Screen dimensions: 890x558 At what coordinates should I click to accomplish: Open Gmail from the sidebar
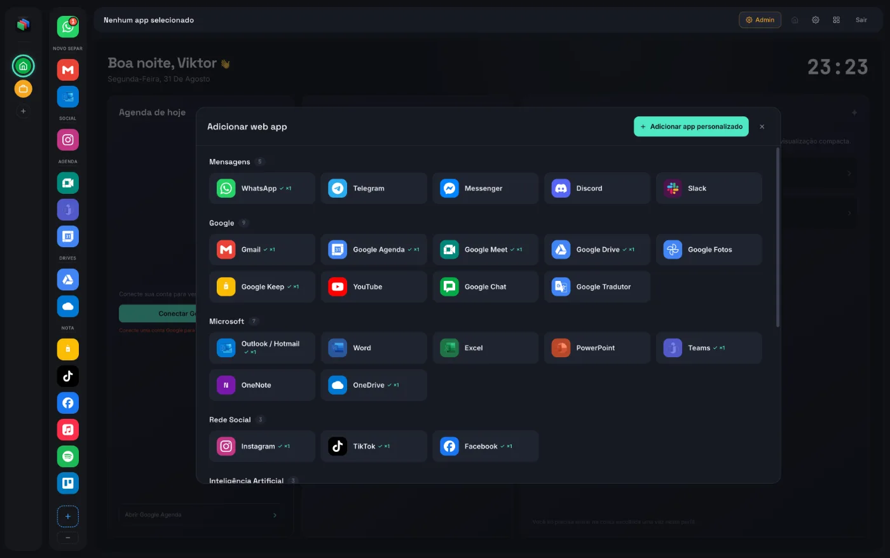click(68, 70)
